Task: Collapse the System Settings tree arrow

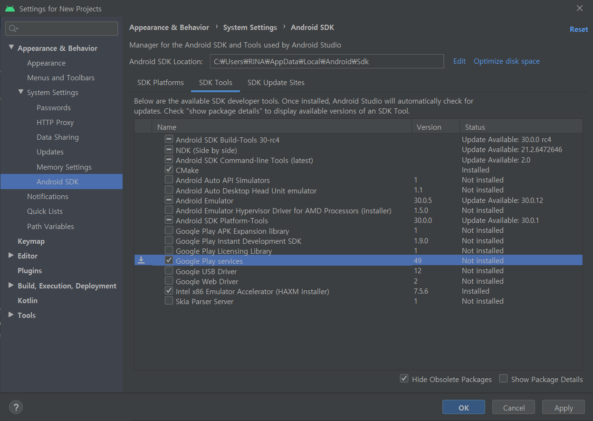Action: tap(21, 92)
